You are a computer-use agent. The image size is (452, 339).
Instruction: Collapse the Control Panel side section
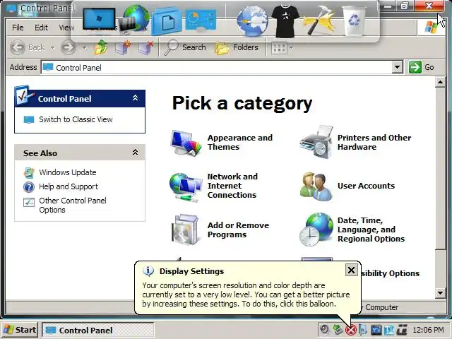pos(135,98)
